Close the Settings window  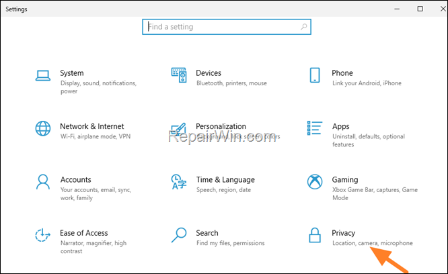point(443,9)
